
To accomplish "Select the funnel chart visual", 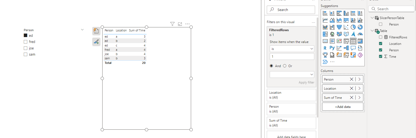I will click(339, 27).
